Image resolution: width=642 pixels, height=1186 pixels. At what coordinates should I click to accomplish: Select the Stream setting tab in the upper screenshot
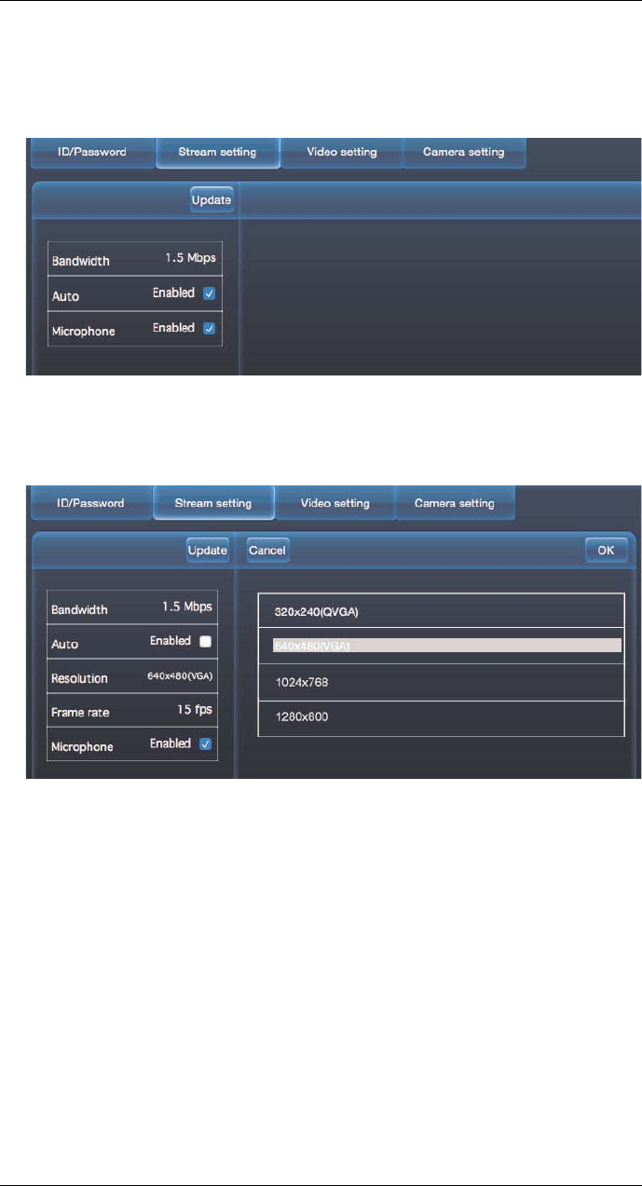coord(217,153)
